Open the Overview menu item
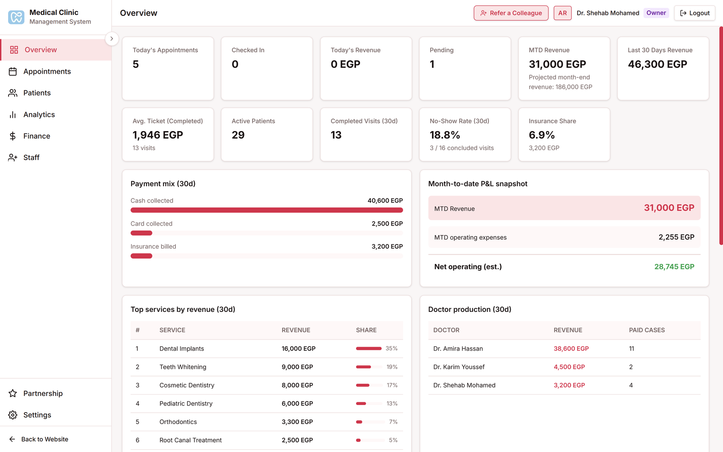This screenshot has width=723, height=452. click(x=56, y=50)
